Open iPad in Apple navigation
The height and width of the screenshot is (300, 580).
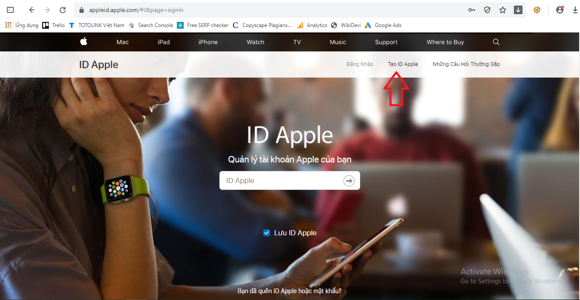coord(164,42)
